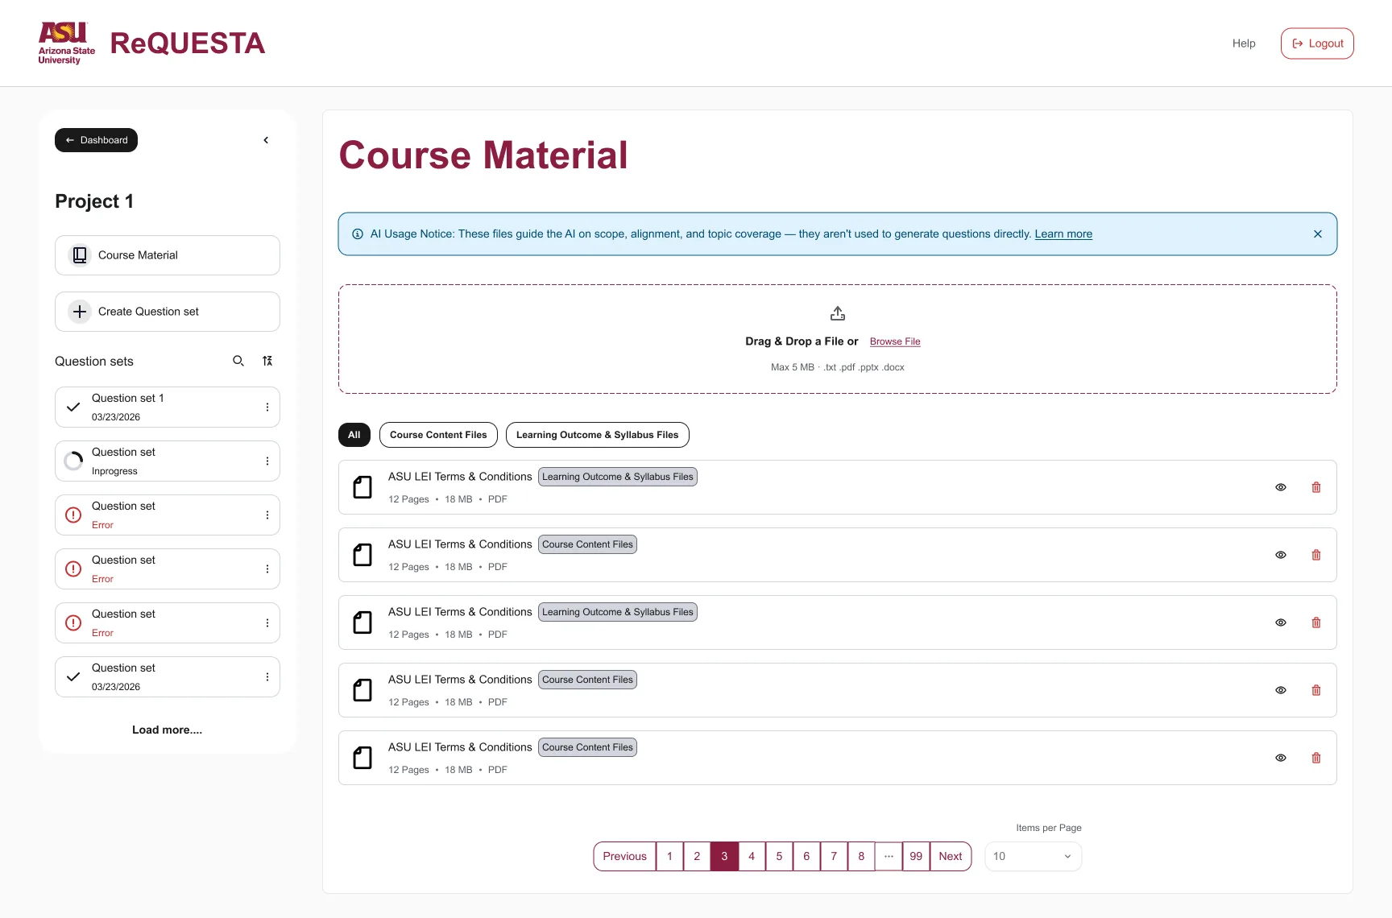Open the kebab menu for Question set 1
The image size is (1392, 918).
pyautogui.click(x=267, y=407)
